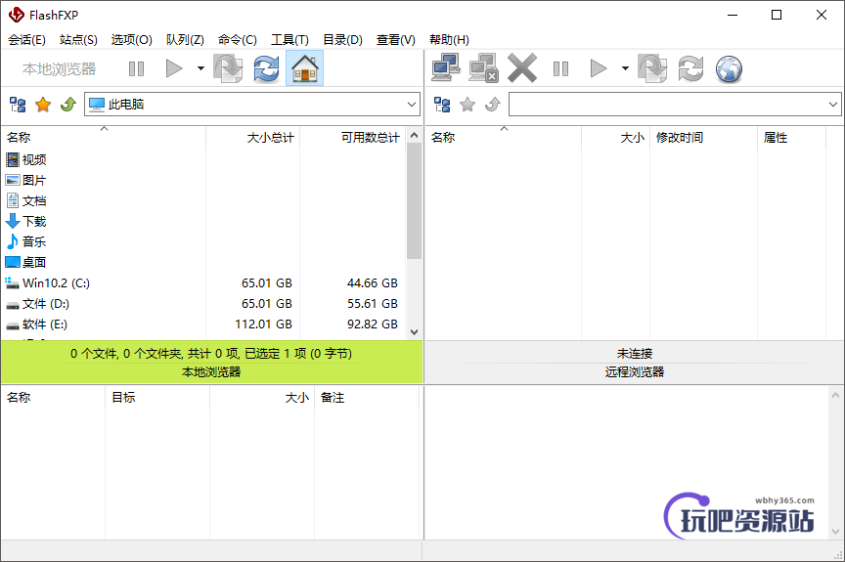Select the 视频 folder
This screenshot has height=562, width=845.
pyautogui.click(x=25, y=160)
